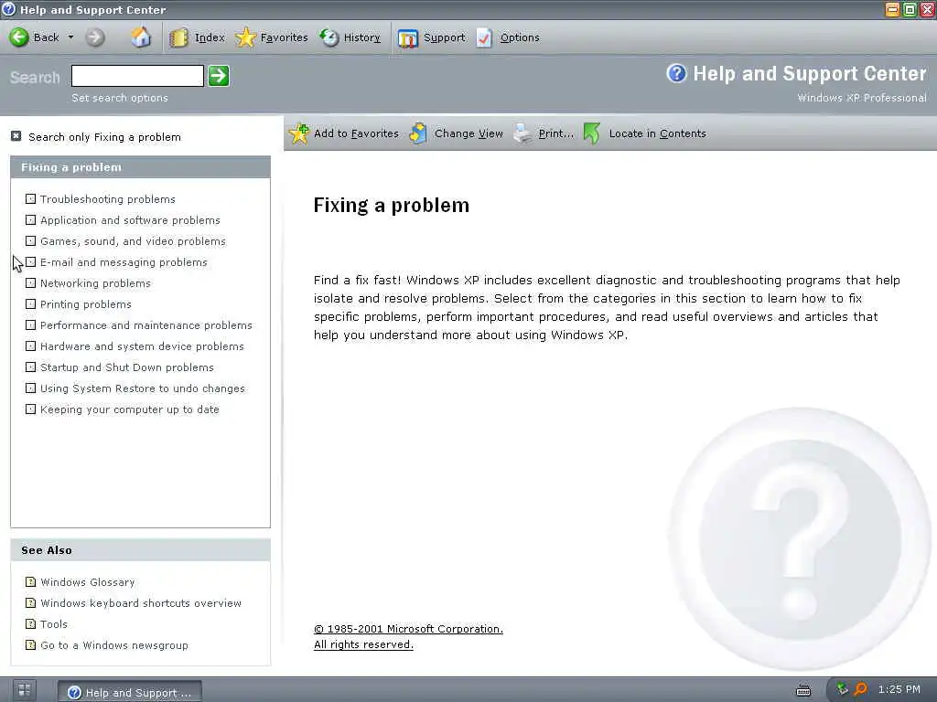
Task: Click Locate in Contents green arrow icon
Action: [x=592, y=133]
